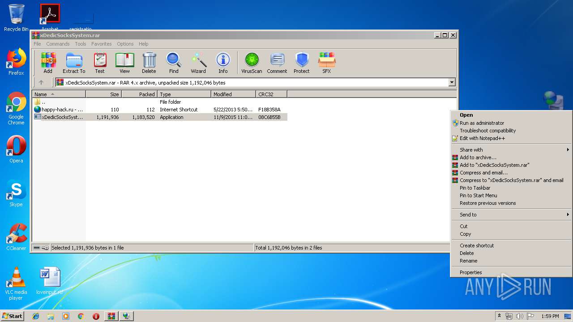
Task: Click the Test archive icon
Action: (x=100, y=63)
